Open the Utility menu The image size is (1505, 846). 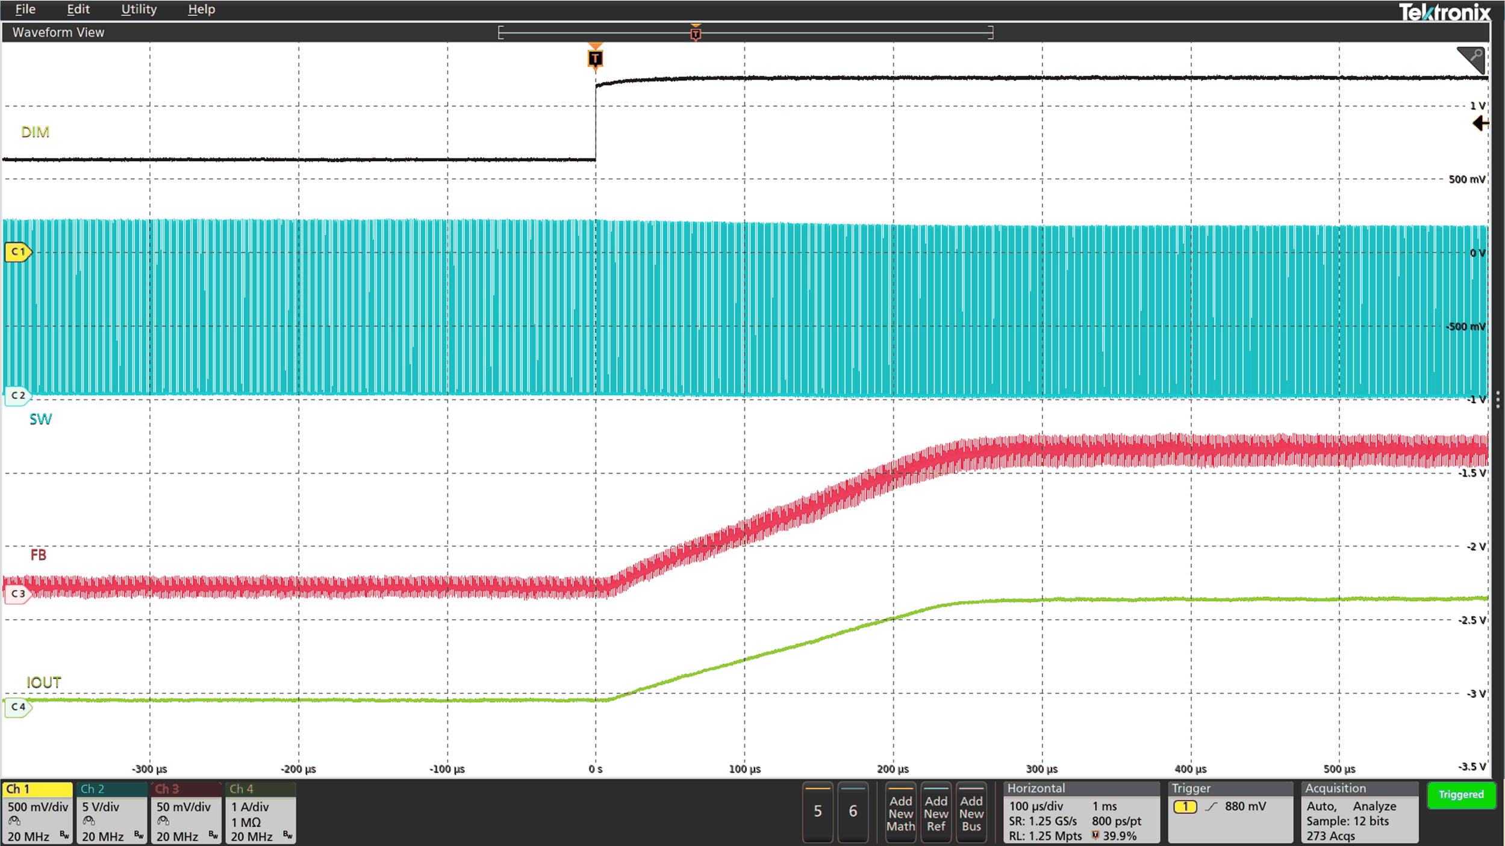tap(138, 9)
